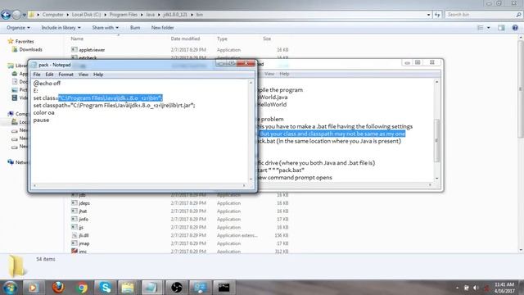The image size is (524, 295).
Task: Select the jhat application file
Action: pyautogui.click(x=83, y=211)
